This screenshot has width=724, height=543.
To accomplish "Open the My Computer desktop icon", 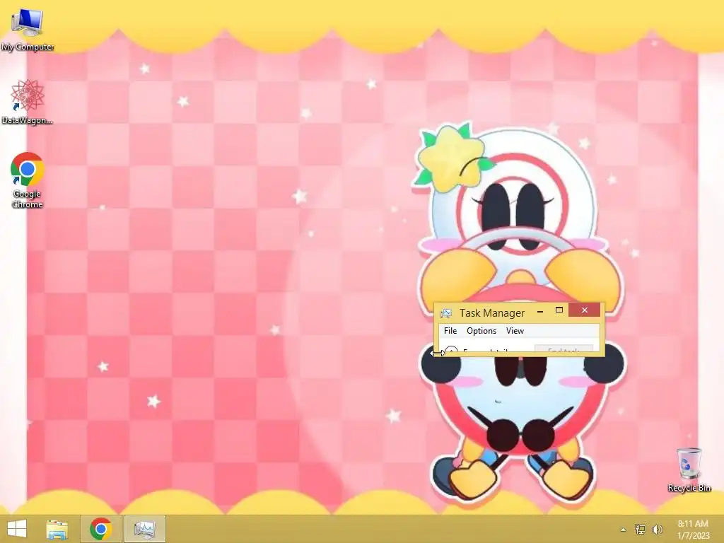I will [x=27, y=28].
